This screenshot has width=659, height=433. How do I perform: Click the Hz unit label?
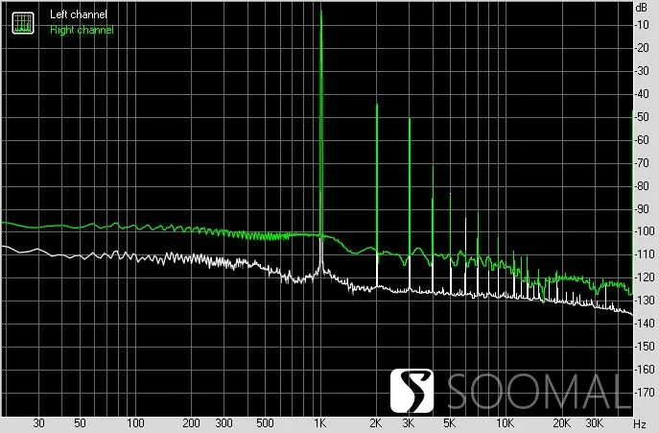click(640, 423)
